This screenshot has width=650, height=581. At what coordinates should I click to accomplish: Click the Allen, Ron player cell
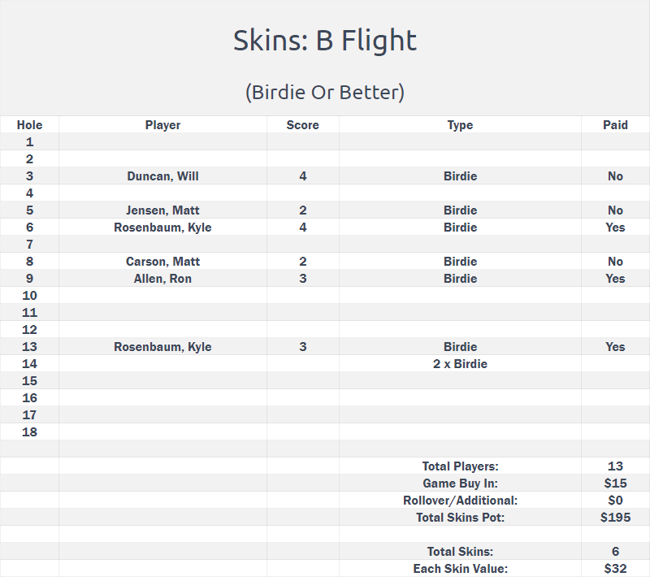point(162,278)
